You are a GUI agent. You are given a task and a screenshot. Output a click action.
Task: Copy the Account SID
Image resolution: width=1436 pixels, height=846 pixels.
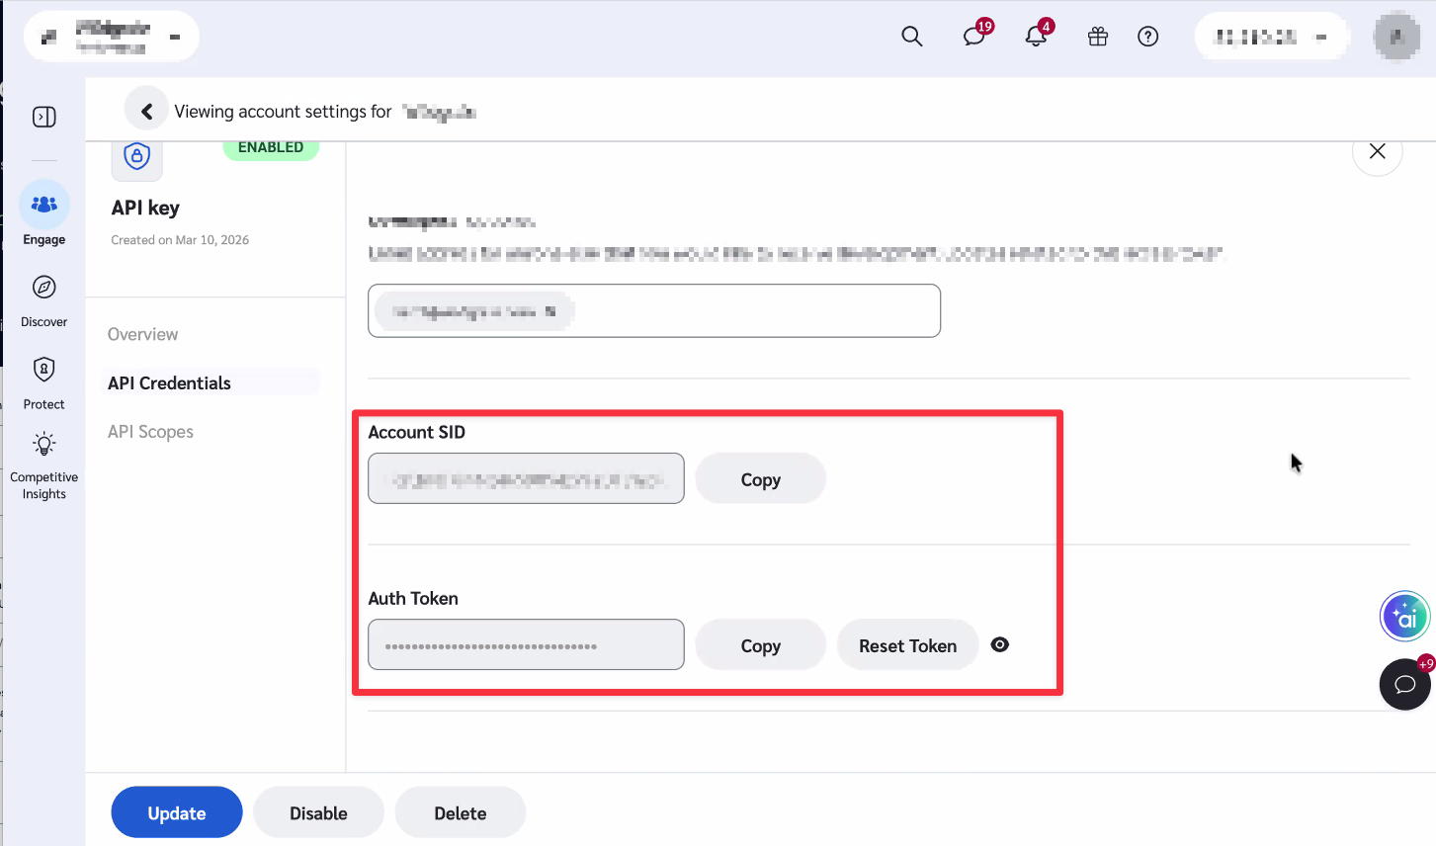pyautogui.click(x=760, y=478)
